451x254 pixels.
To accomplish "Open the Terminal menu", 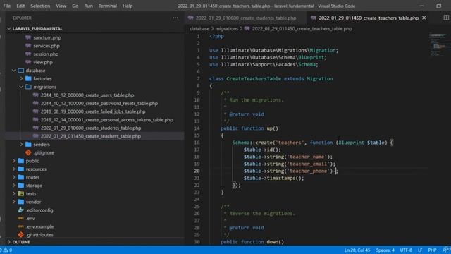I will 108,6.
